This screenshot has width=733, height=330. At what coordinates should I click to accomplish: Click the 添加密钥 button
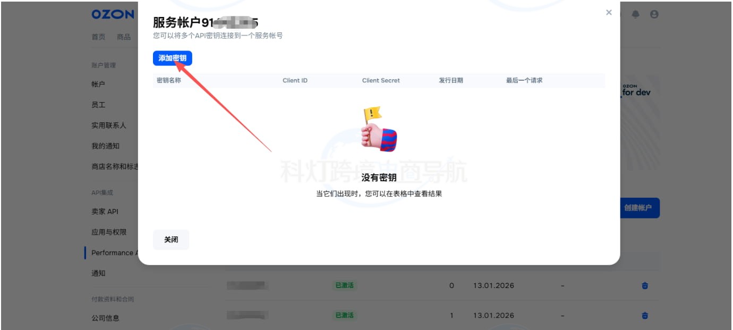pyautogui.click(x=171, y=58)
